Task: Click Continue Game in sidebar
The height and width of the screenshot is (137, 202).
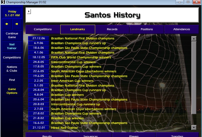Action: click(x=12, y=35)
